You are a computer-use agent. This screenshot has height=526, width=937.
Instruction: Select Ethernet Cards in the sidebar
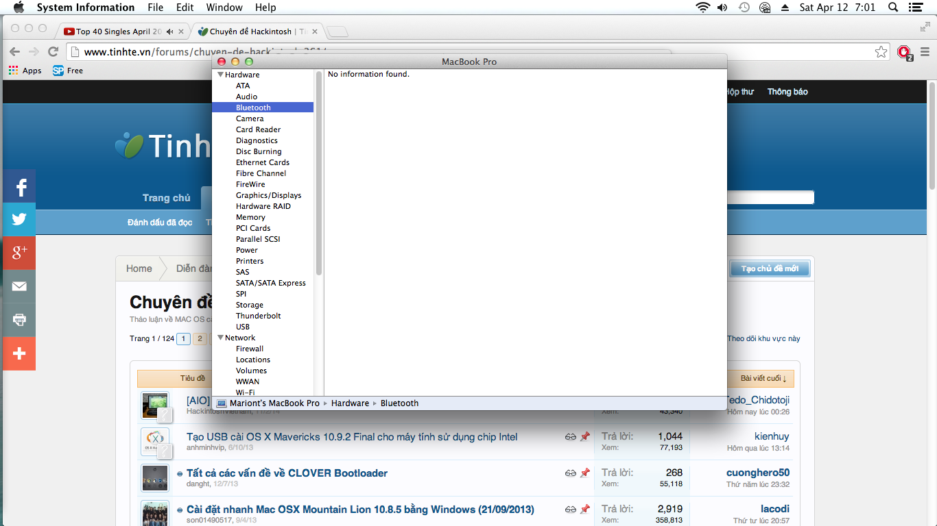click(263, 162)
